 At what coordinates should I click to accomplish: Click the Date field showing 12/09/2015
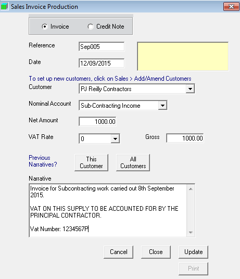[x=102, y=63]
